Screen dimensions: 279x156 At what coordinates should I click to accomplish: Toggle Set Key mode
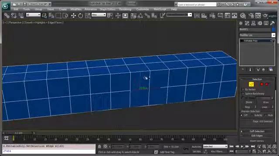[x=197, y=152]
